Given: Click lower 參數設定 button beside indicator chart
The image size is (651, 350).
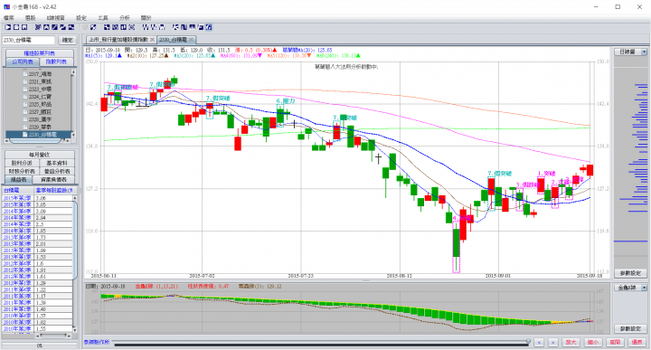Looking at the screenshot, I should point(630,328).
